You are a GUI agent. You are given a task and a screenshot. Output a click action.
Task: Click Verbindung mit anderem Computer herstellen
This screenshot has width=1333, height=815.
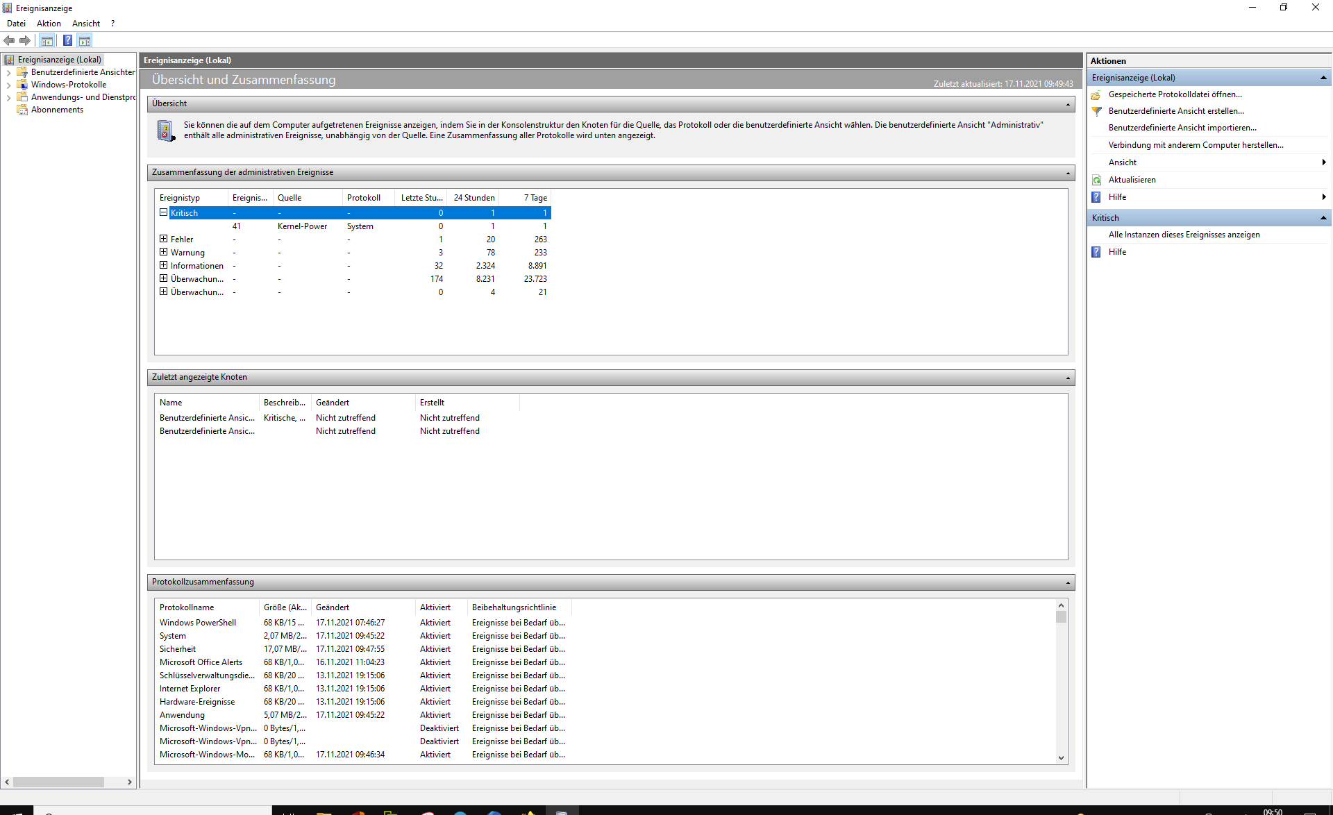[x=1196, y=144]
